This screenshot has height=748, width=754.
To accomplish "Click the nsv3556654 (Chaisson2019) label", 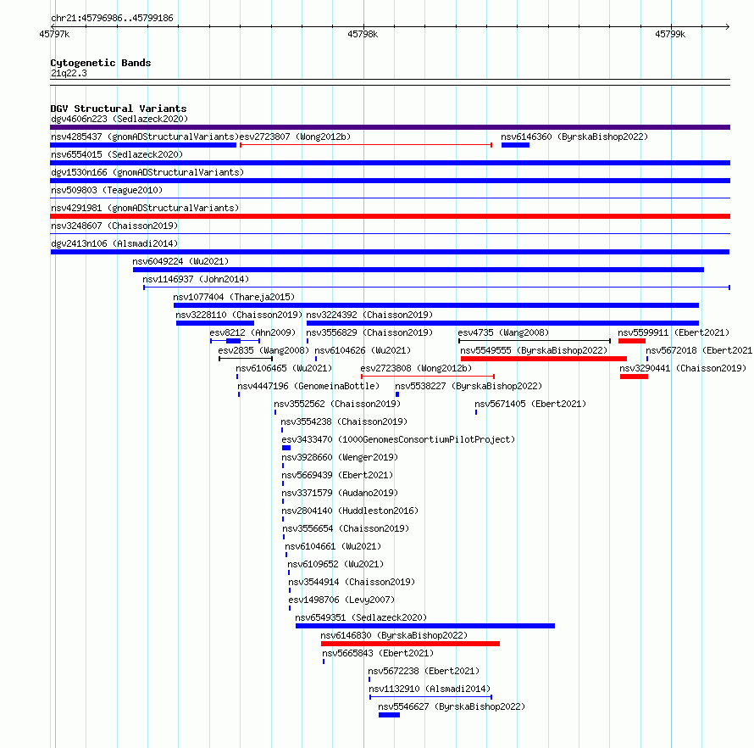I will click(x=346, y=528).
